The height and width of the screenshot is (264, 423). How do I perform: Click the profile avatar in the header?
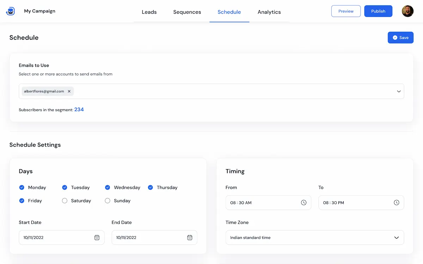point(407,11)
